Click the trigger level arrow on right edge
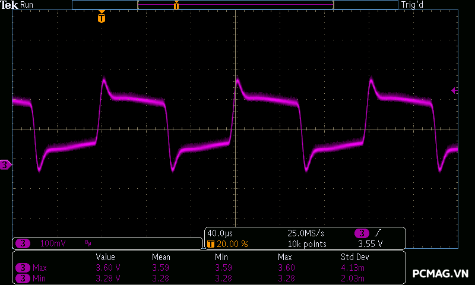475x285 pixels. pos(454,90)
